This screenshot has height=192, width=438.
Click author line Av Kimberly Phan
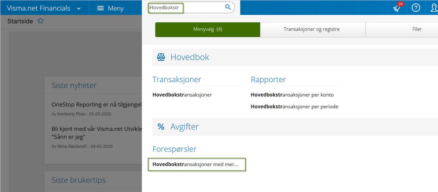tap(82, 114)
